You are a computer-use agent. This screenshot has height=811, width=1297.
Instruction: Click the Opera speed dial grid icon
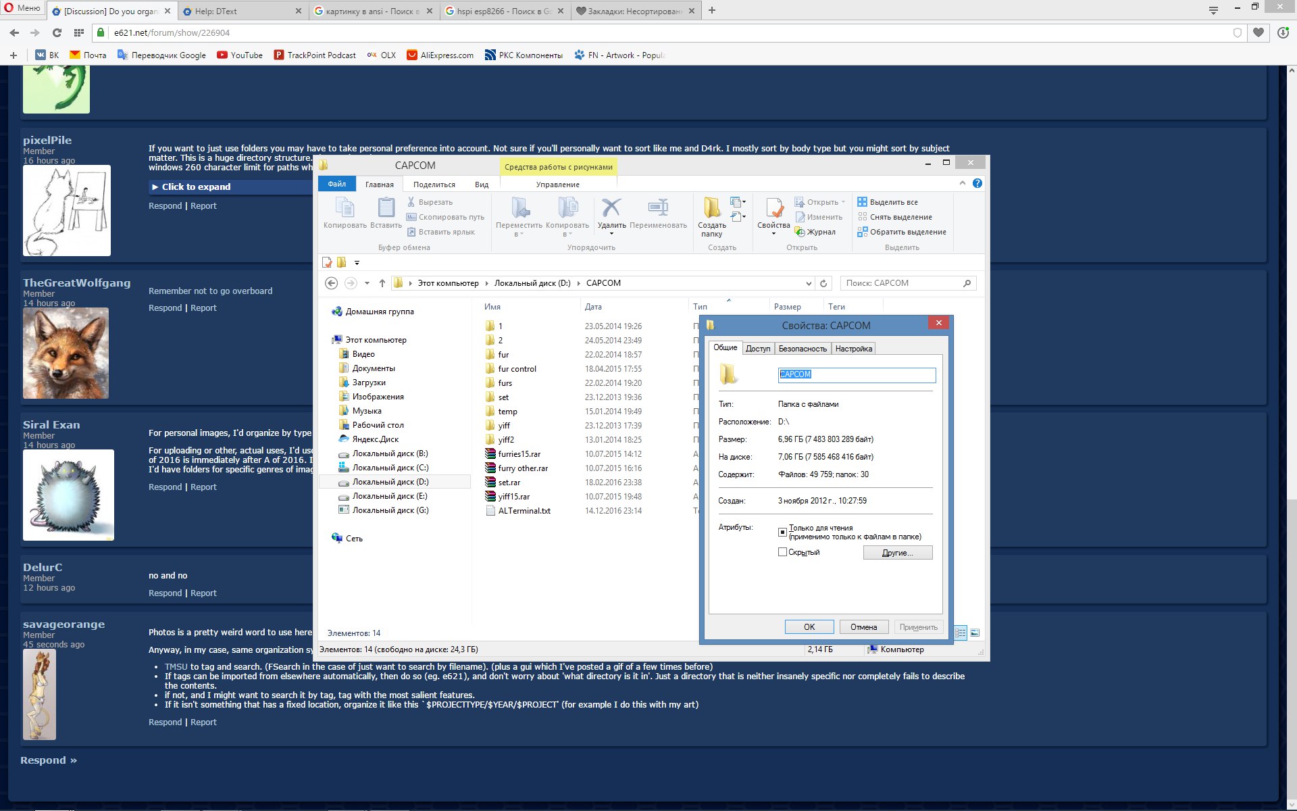pos(79,32)
